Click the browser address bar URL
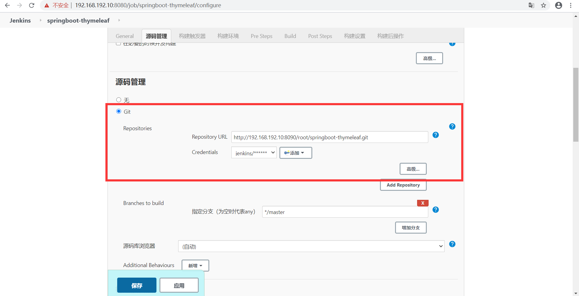Viewport: 579px width, 296px height. 148,5
